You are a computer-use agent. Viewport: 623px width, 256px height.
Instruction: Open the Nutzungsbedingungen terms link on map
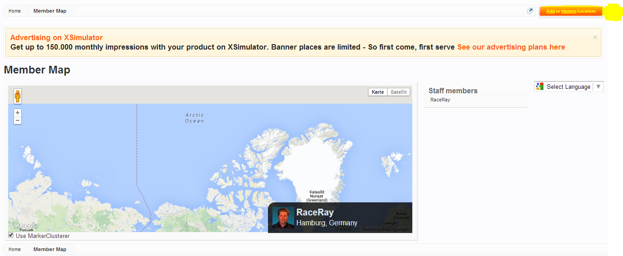(386, 229)
